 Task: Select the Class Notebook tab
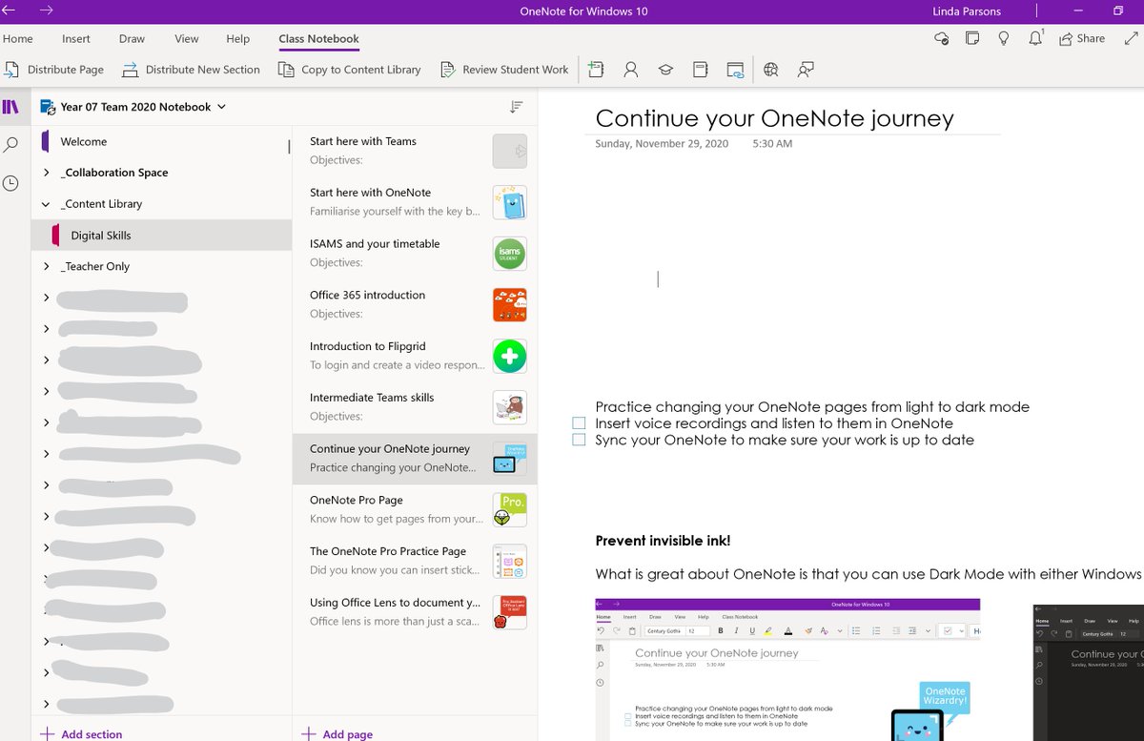point(319,39)
